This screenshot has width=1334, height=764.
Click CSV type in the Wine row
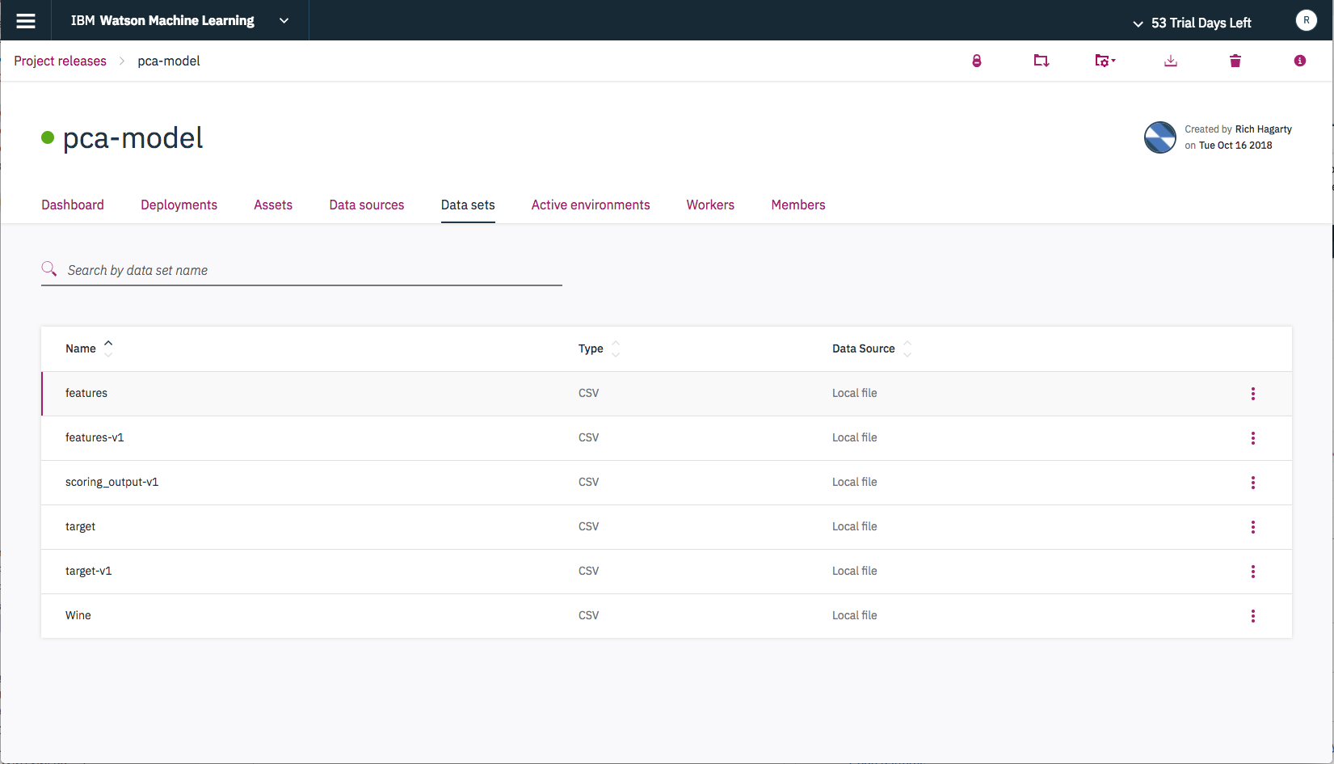[x=588, y=615]
